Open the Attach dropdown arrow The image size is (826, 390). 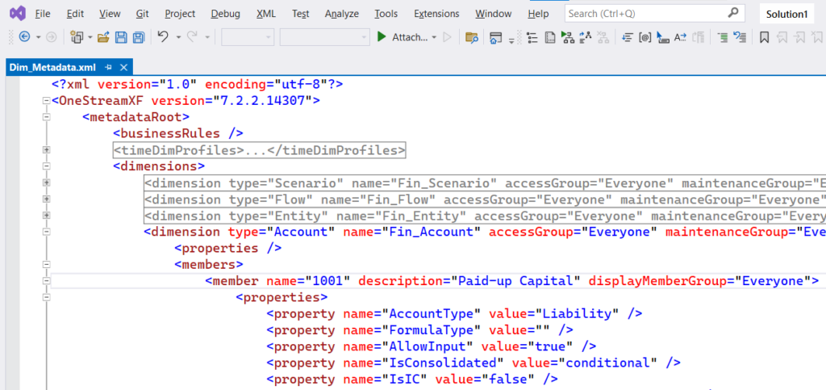click(x=434, y=37)
